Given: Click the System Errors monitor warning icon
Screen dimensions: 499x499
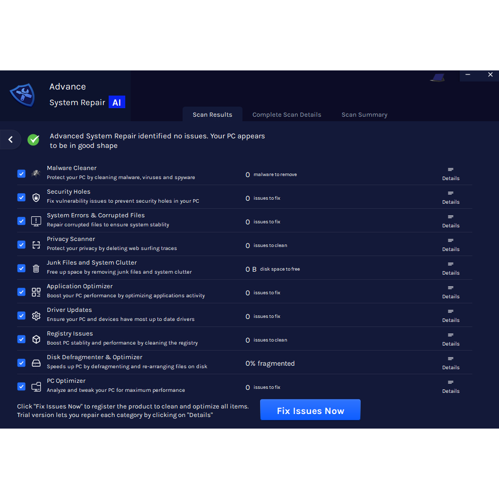Looking at the screenshot, I should [36, 221].
